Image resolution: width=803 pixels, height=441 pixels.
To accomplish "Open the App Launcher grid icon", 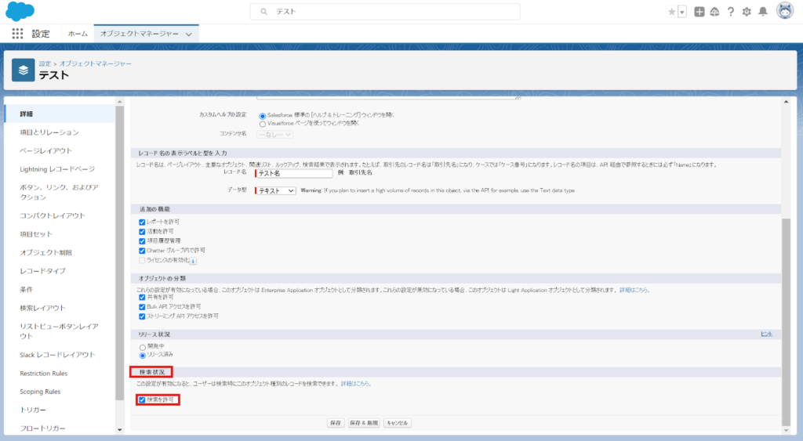I will point(17,34).
